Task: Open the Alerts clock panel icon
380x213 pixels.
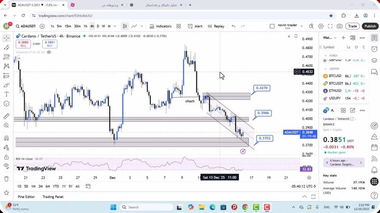Action: [374, 49]
